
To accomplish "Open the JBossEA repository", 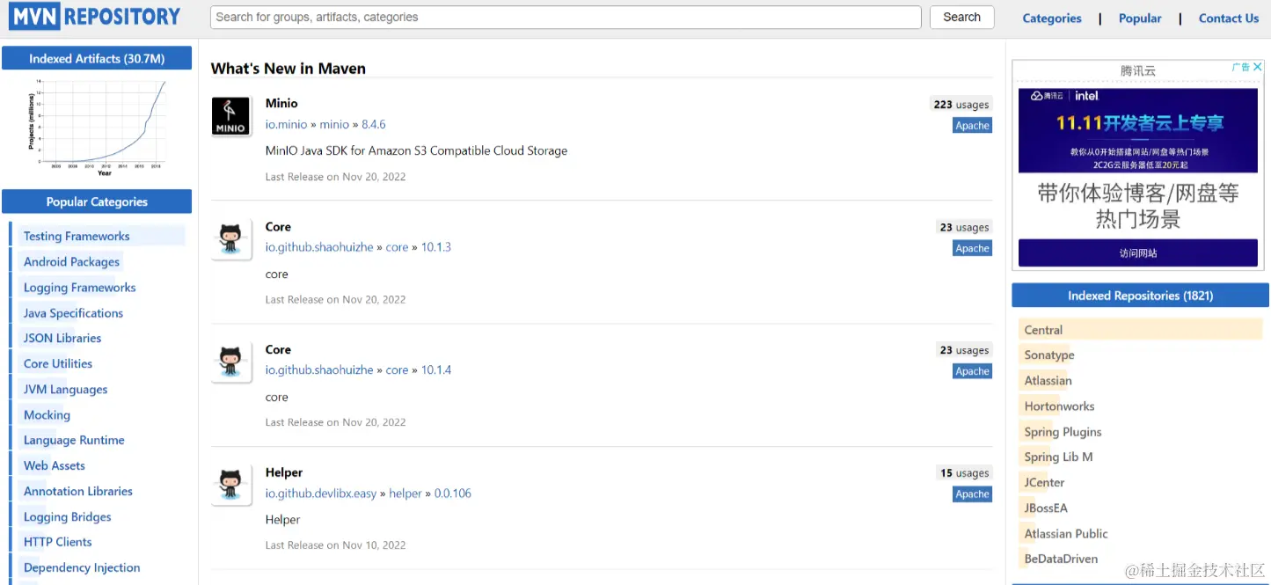I will point(1046,508).
